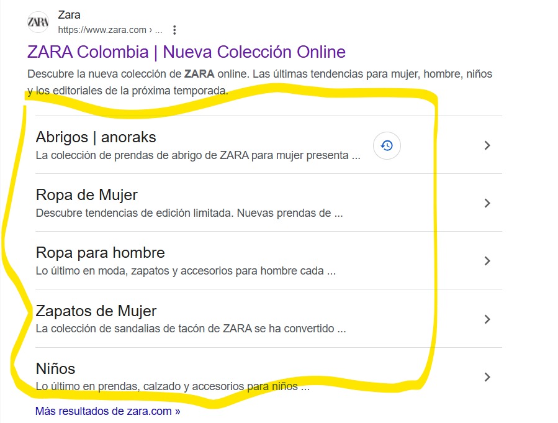558x423 pixels.
Task: Click 'Lo último en moda, zapatos' description
Action: [186, 271]
